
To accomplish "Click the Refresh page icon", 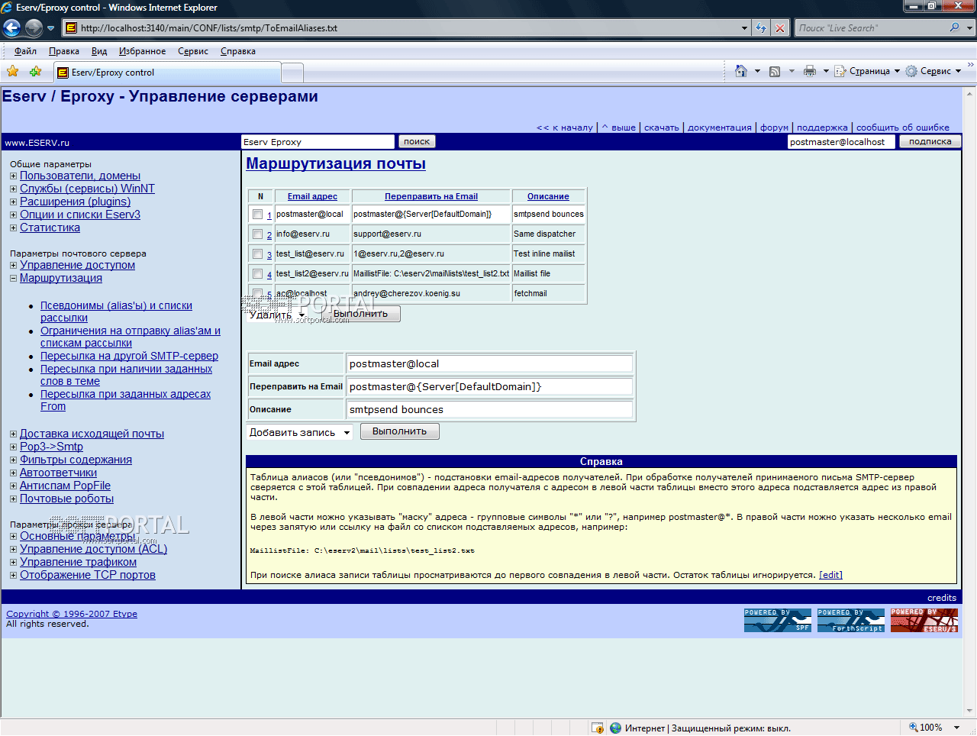I will 761,28.
